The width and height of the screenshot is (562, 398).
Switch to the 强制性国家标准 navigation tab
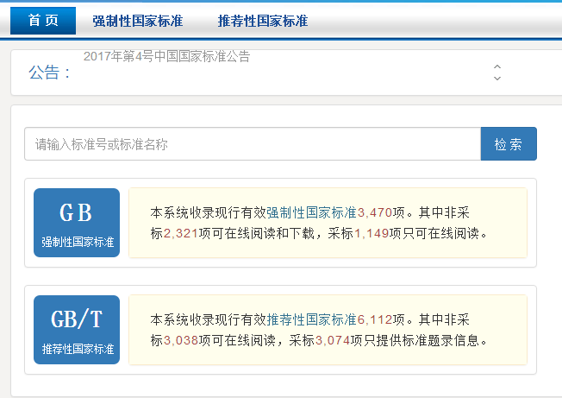point(138,21)
